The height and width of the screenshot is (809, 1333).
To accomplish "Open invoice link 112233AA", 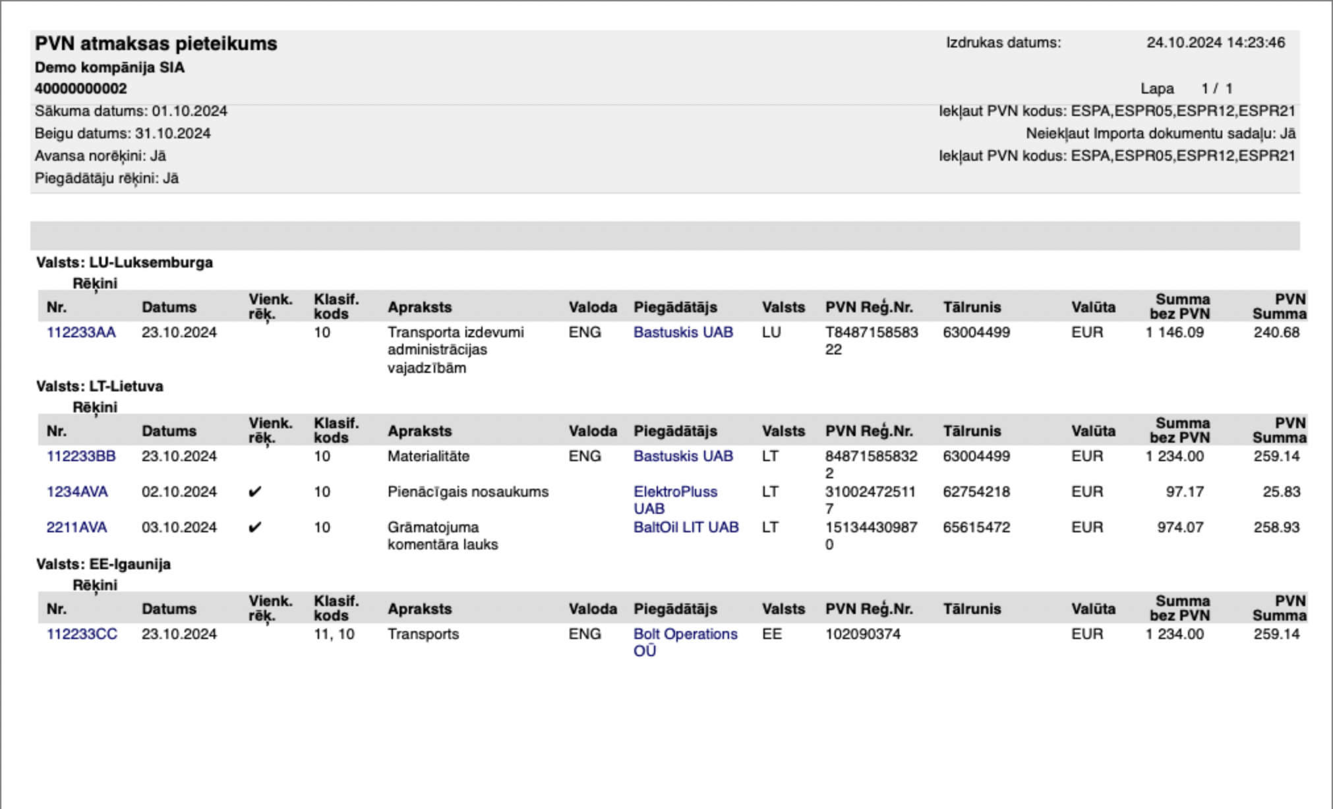I will pos(81,333).
